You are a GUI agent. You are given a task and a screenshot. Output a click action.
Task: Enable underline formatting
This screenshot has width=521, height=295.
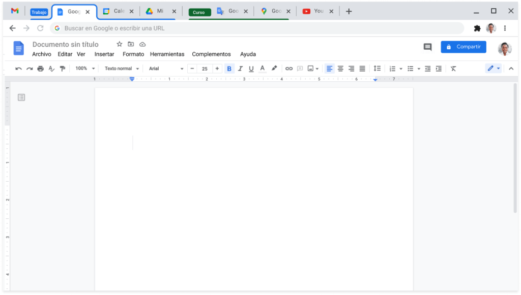(251, 68)
